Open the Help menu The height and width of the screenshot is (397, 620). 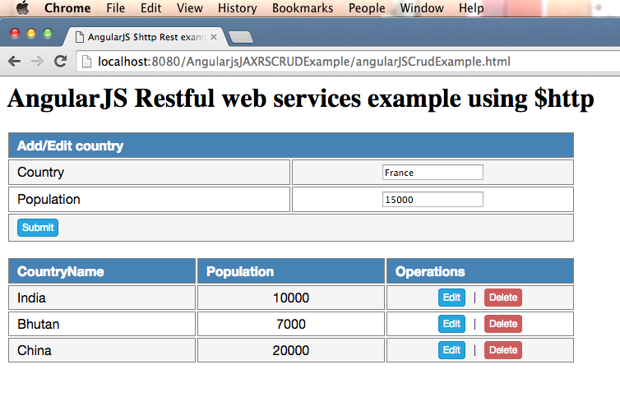(x=471, y=8)
